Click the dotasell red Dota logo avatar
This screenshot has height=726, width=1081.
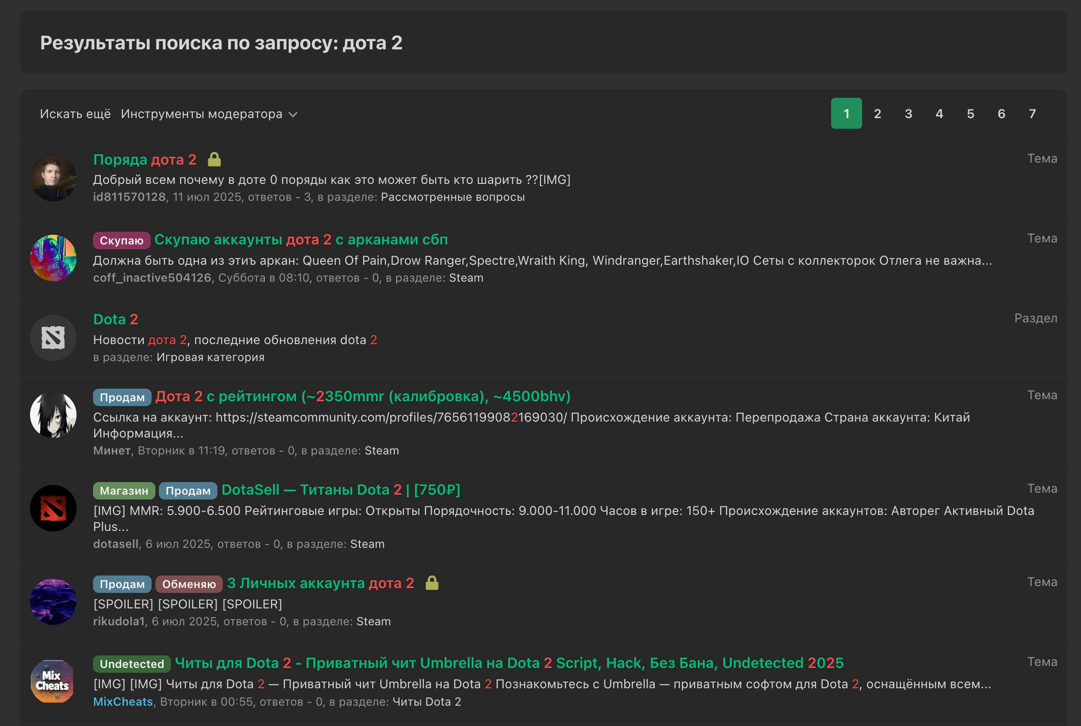click(x=53, y=508)
